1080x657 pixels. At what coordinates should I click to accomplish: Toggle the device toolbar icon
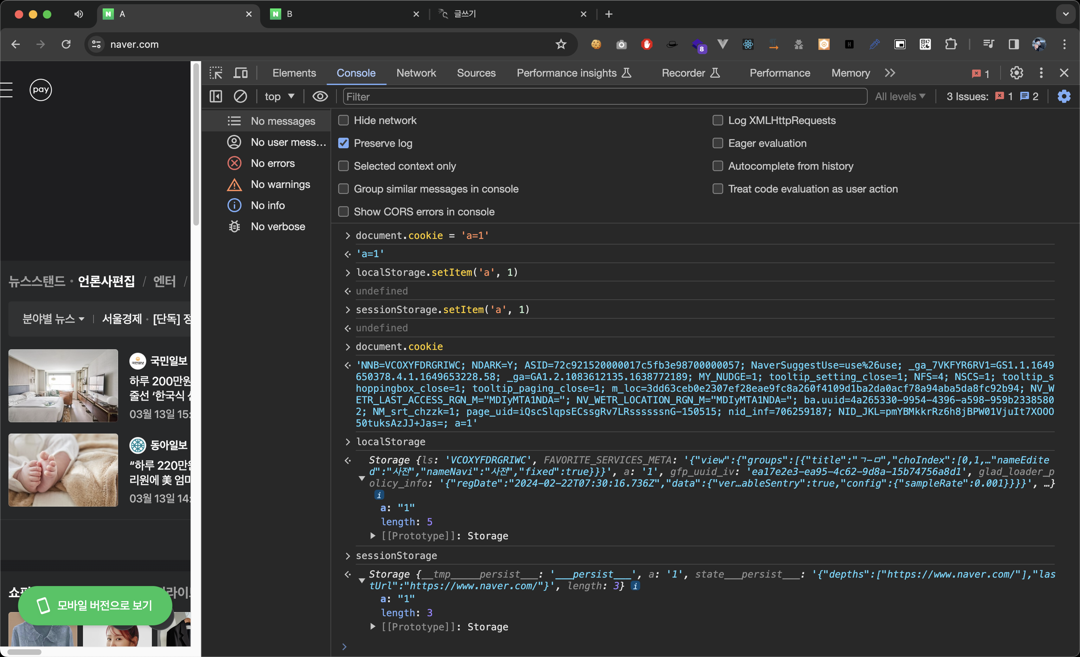(240, 73)
